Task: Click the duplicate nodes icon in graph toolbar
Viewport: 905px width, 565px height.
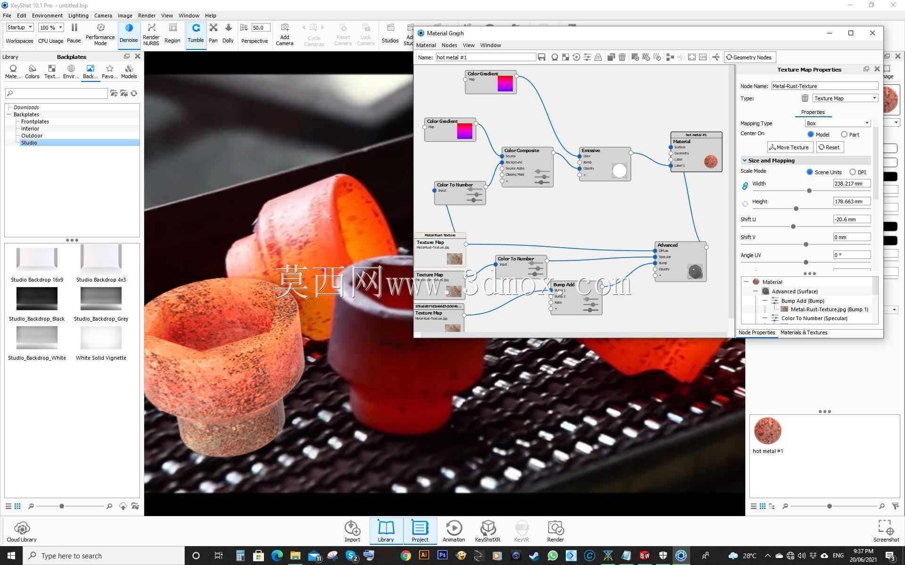Action: pos(611,57)
